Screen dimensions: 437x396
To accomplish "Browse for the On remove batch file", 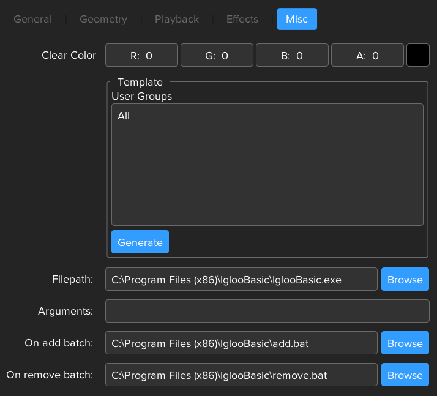I will pos(405,375).
